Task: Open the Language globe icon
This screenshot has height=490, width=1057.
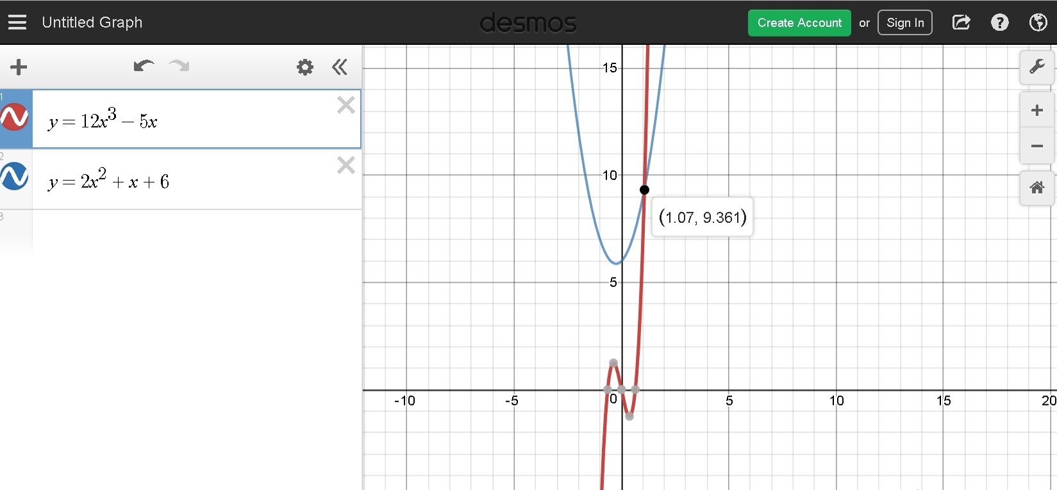Action: click(1038, 22)
